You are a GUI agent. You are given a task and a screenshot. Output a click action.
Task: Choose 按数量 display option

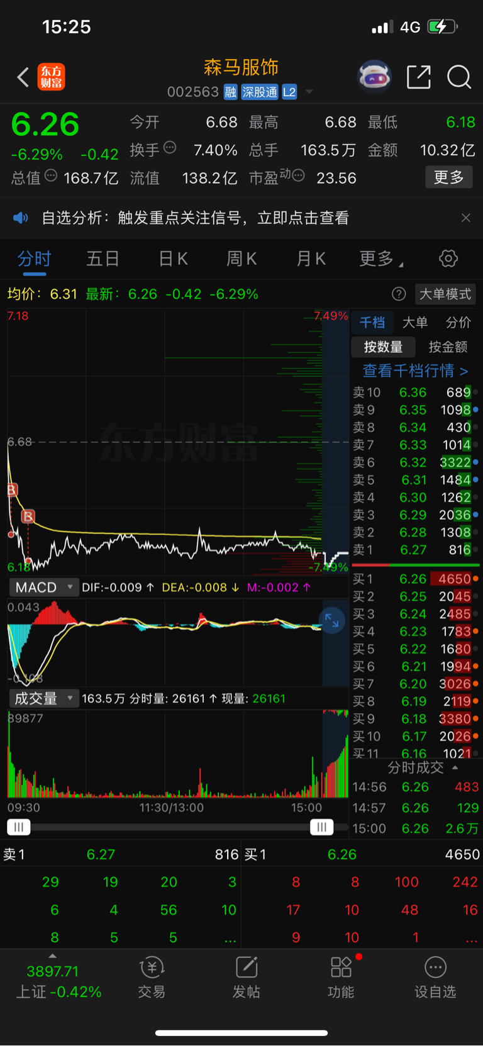(x=384, y=347)
